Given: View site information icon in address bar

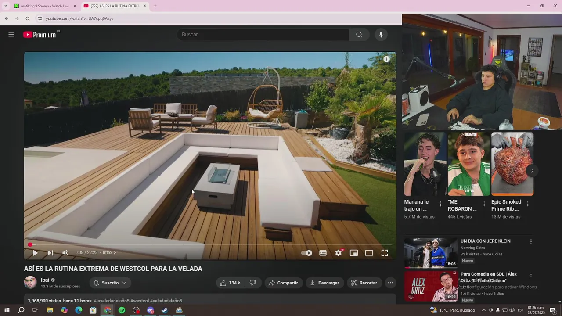Looking at the screenshot, I should (40, 18).
